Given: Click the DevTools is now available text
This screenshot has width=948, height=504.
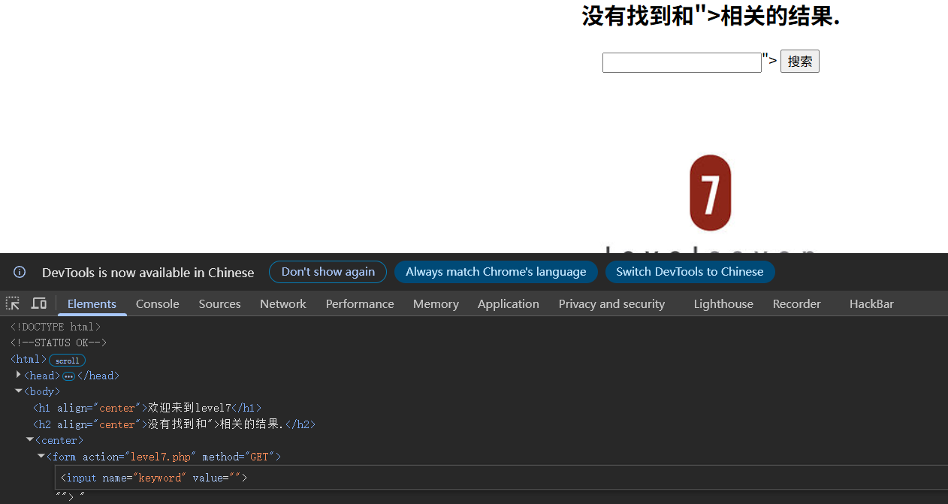Looking at the screenshot, I should click(148, 273).
